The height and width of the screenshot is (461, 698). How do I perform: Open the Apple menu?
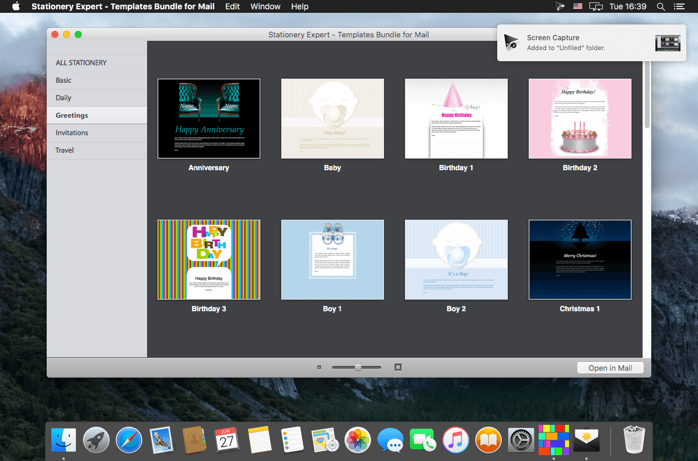pyautogui.click(x=16, y=6)
